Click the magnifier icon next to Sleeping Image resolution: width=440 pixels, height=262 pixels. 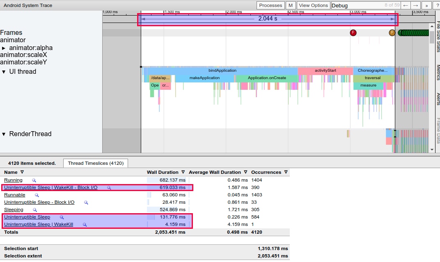pos(35,210)
